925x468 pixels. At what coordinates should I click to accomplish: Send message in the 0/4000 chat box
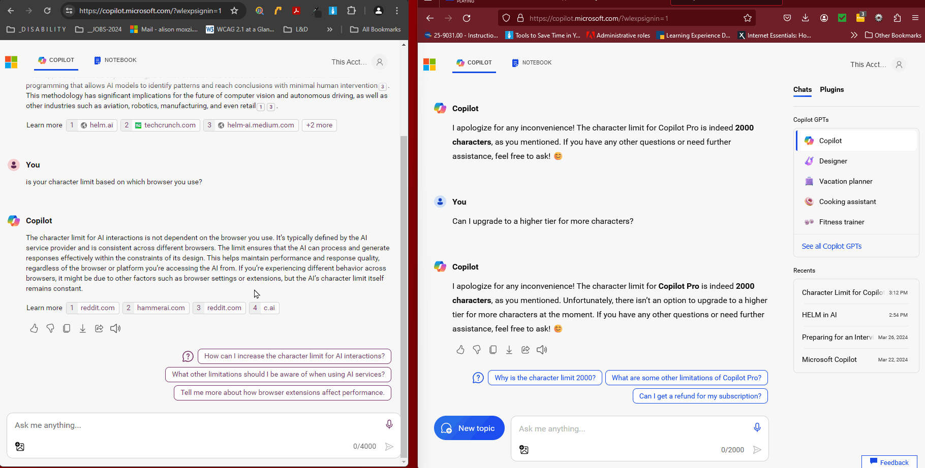pos(389,447)
